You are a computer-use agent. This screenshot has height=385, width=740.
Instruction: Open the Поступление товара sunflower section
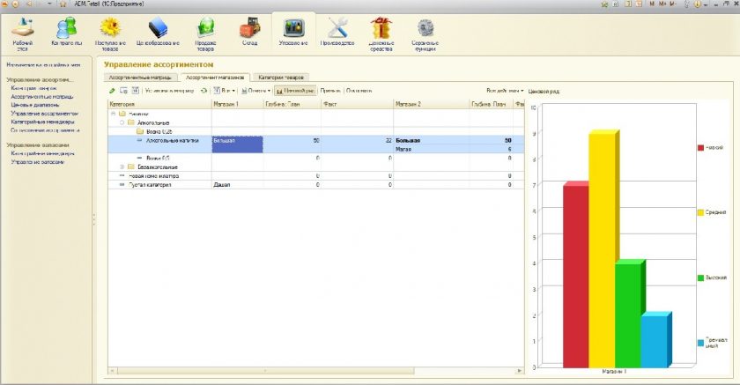pos(110,33)
